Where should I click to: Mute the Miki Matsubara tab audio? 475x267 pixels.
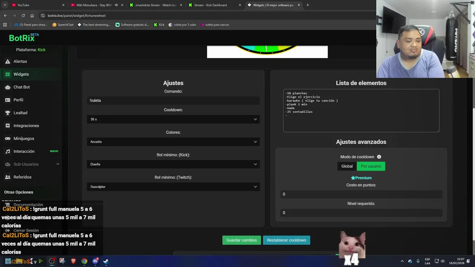point(116,5)
